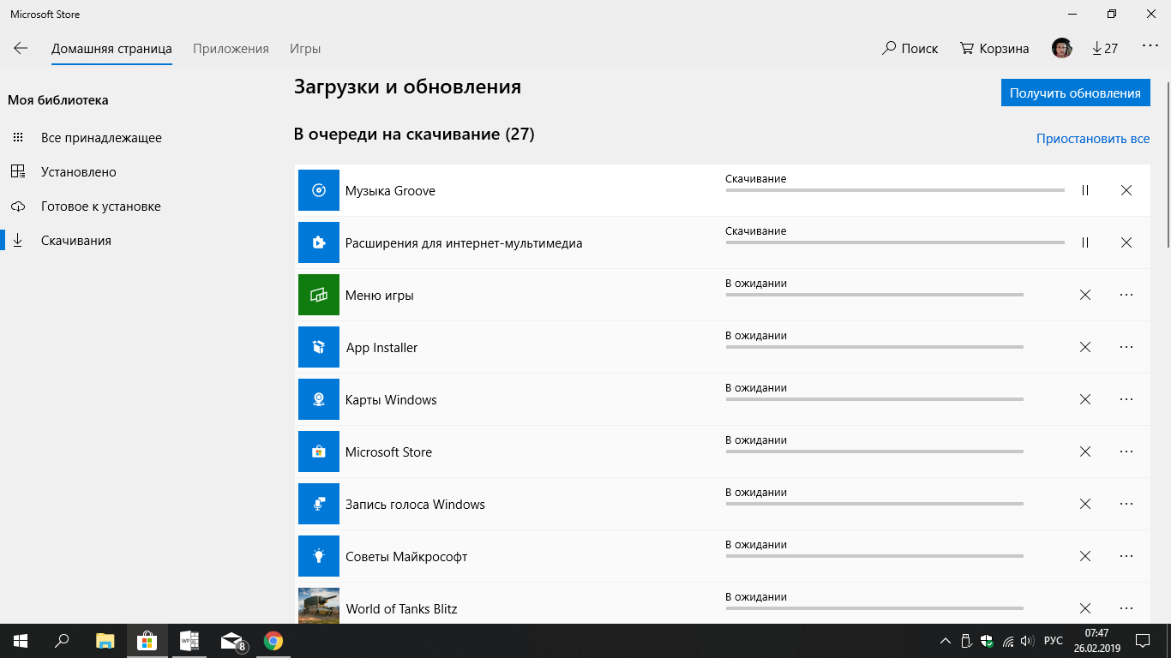1171x658 pixels.
Task: Cancel the Музыка Groove download
Action: (x=1126, y=190)
